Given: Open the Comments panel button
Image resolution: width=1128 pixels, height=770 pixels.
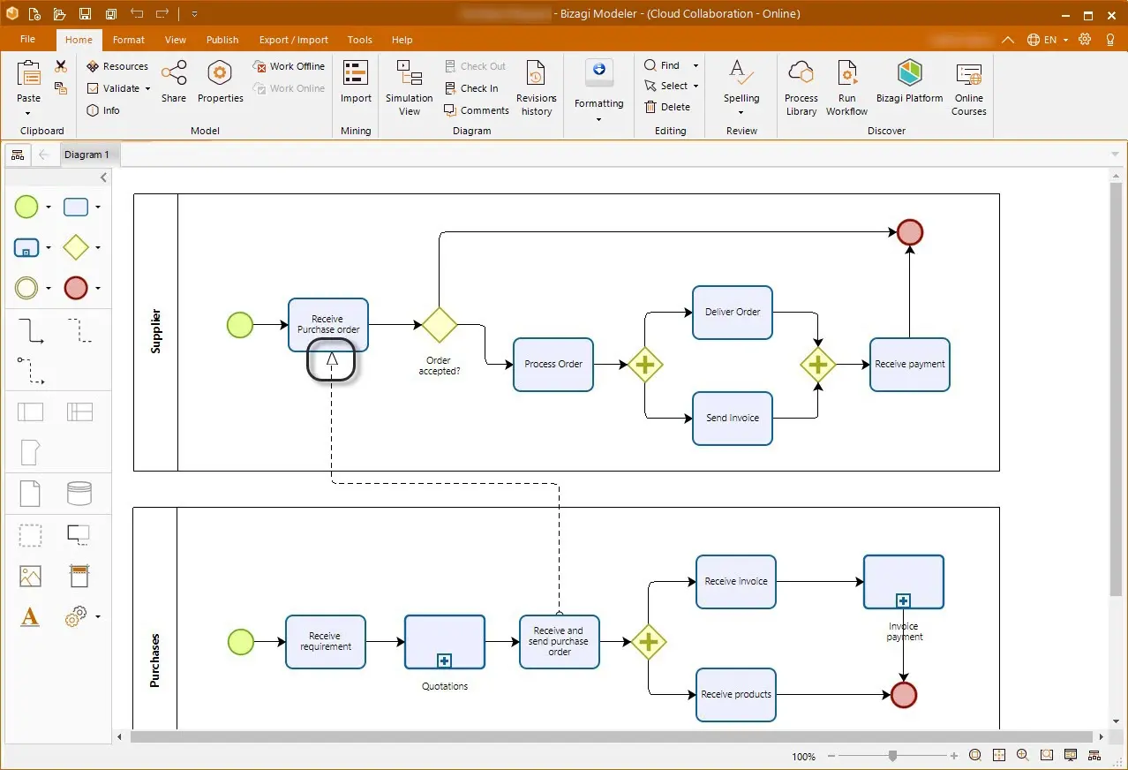Looking at the screenshot, I should coord(477,110).
